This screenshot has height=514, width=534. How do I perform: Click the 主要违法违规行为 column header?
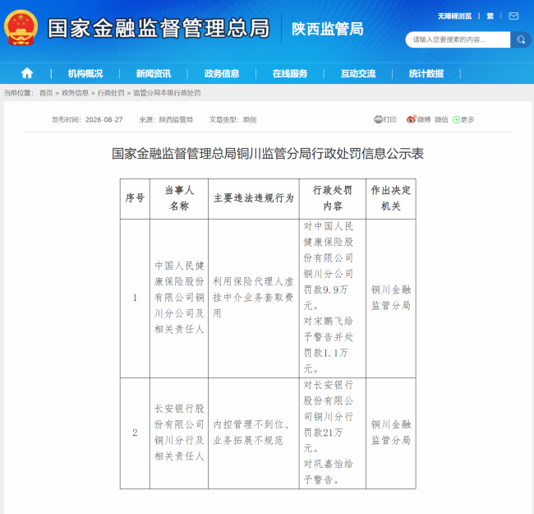point(254,198)
